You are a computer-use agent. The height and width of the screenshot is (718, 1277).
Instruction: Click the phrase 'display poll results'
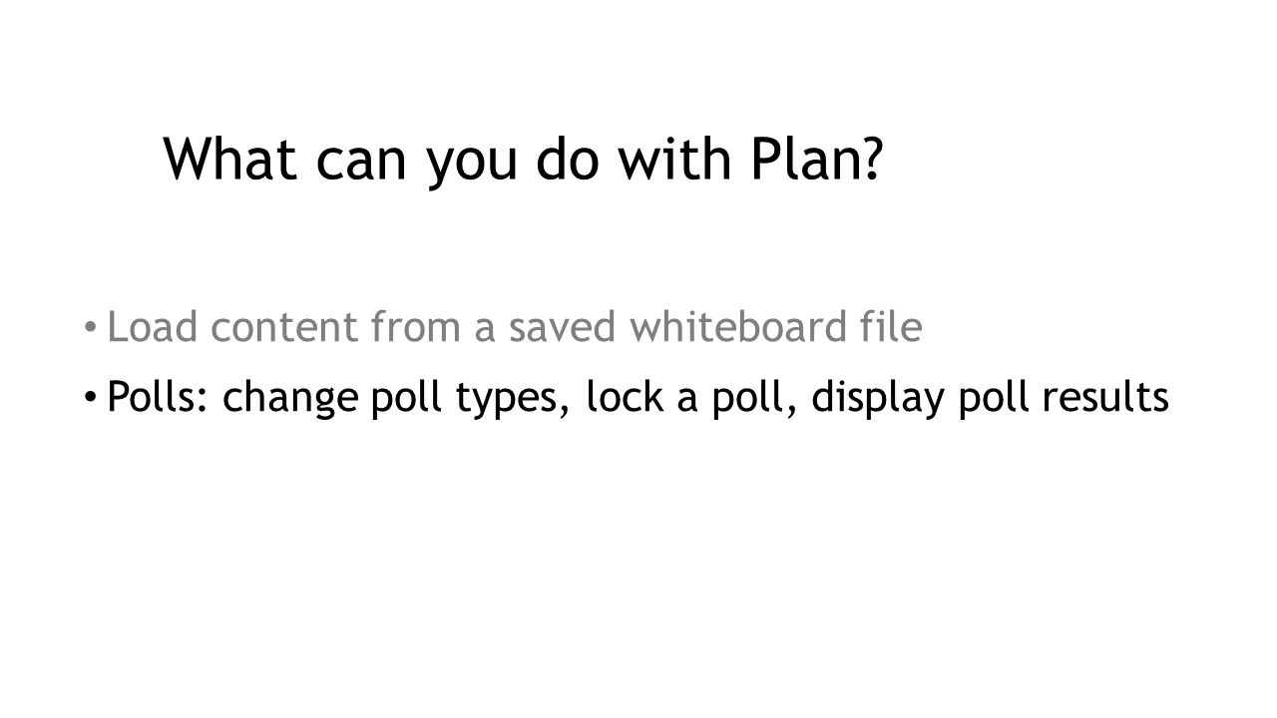click(x=990, y=399)
